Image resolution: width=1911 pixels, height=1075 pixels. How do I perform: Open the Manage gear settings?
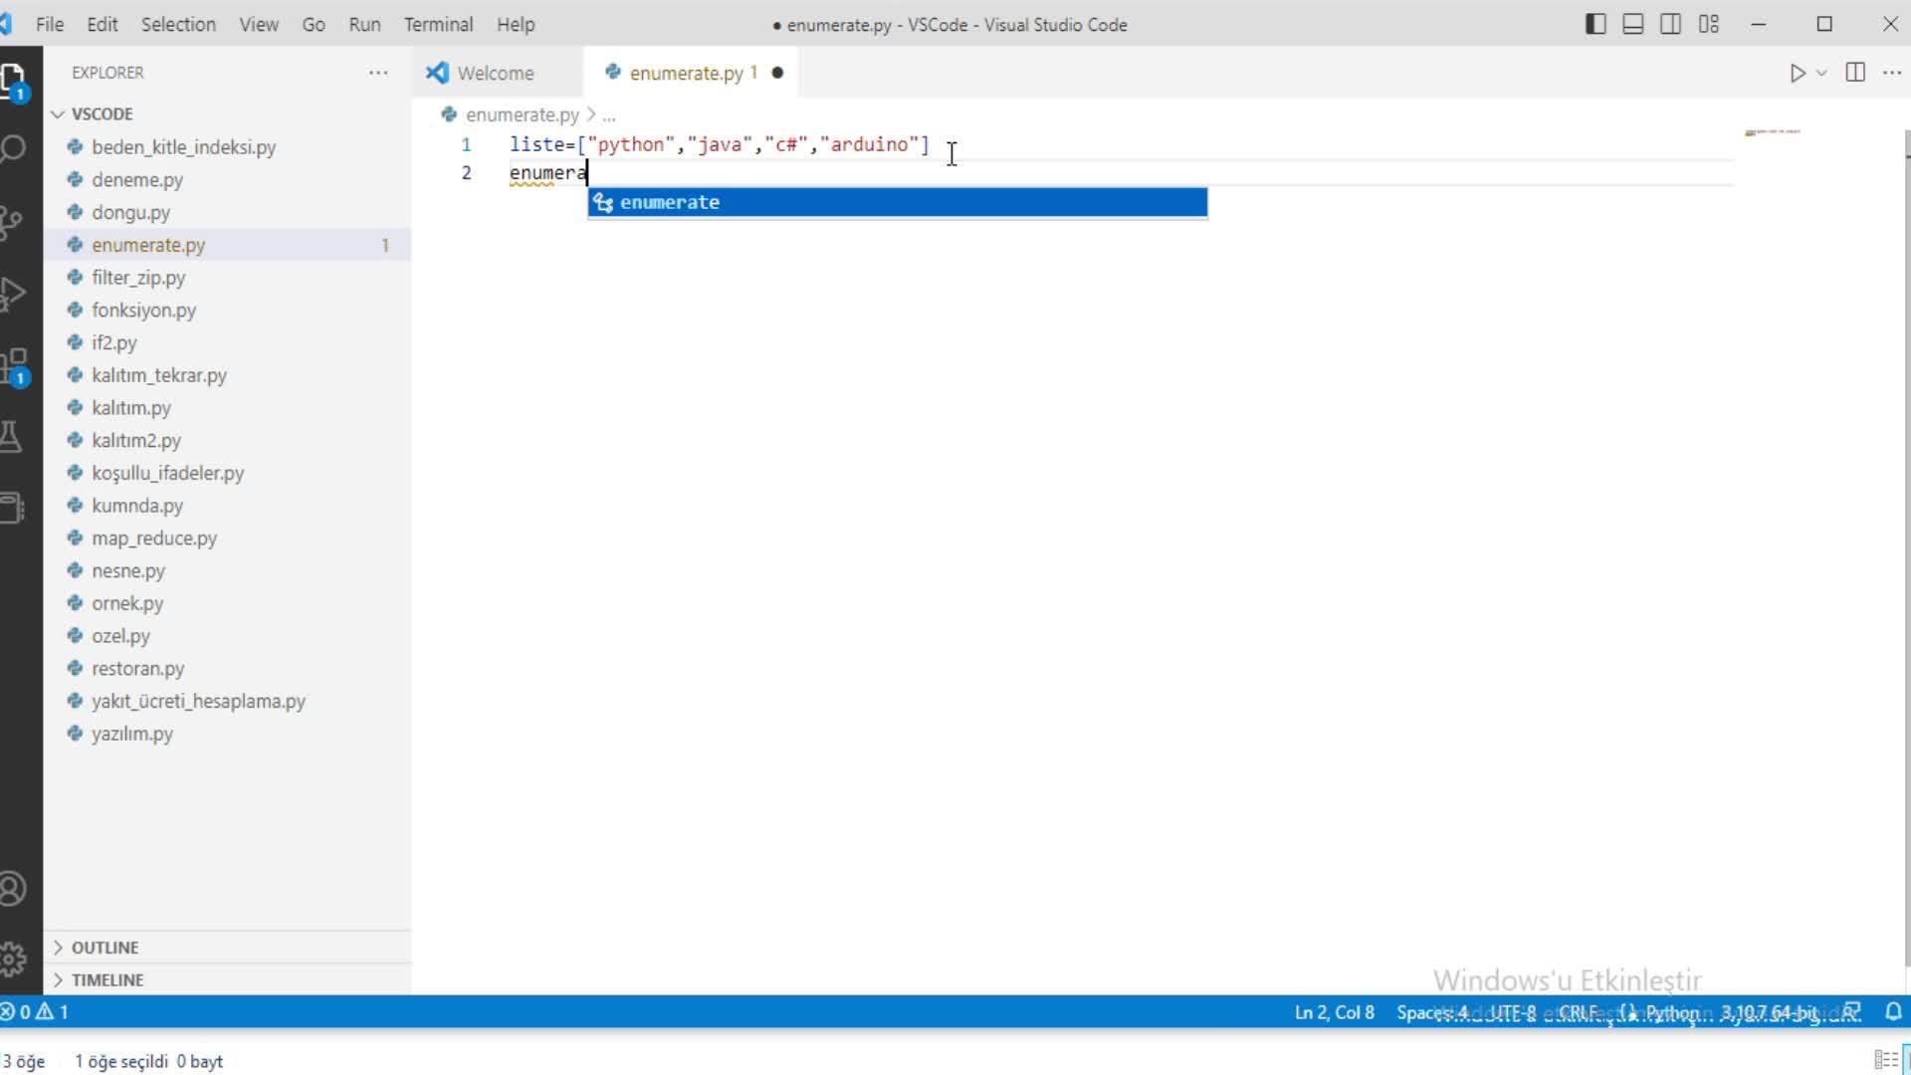(14, 959)
